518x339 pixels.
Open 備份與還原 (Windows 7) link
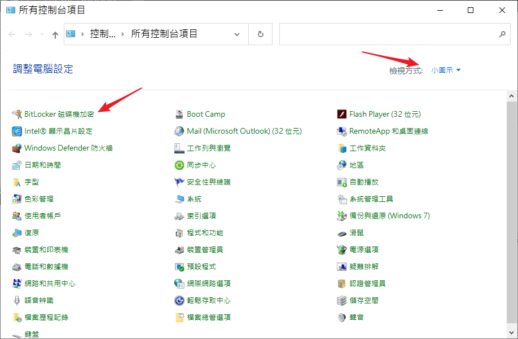(390, 216)
